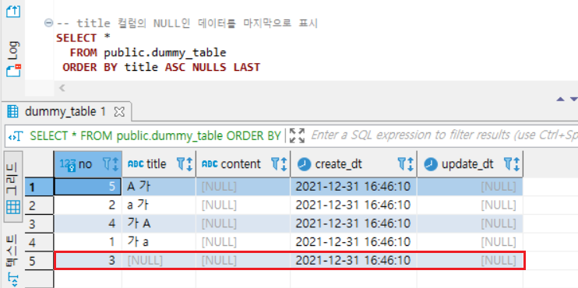This screenshot has height=288, width=578.
Task: Click the up arrow above results panel
Action: pyautogui.click(x=561, y=99)
